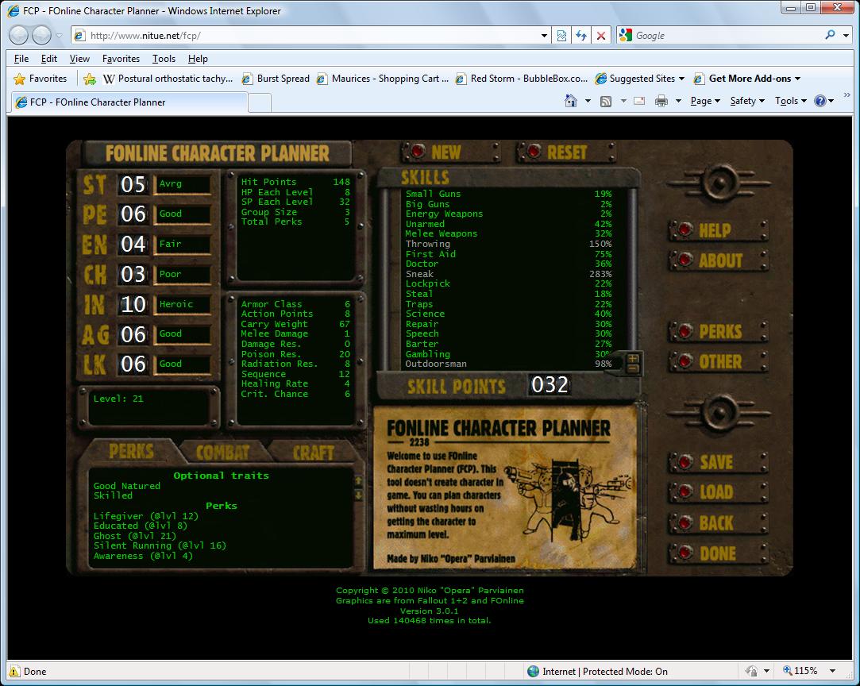Open the Recent Pages dropdown arrow
Screen dimensions: 860x686
click(60, 37)
